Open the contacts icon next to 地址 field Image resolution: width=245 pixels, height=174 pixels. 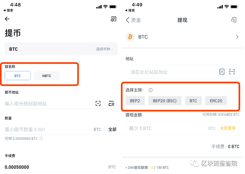click(222, 72)
